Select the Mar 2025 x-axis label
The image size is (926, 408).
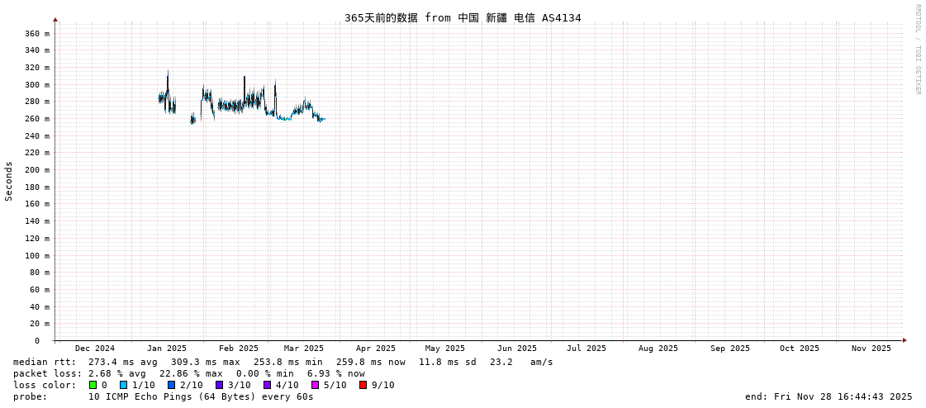(304, 349)
